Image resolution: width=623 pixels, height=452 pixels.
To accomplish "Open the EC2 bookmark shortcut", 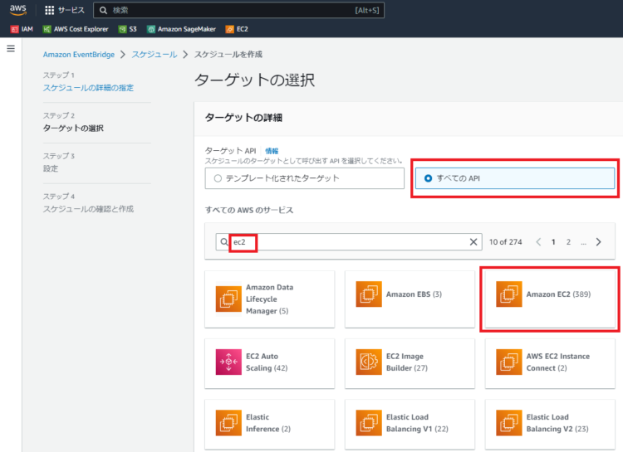I will tap(237, 29).
